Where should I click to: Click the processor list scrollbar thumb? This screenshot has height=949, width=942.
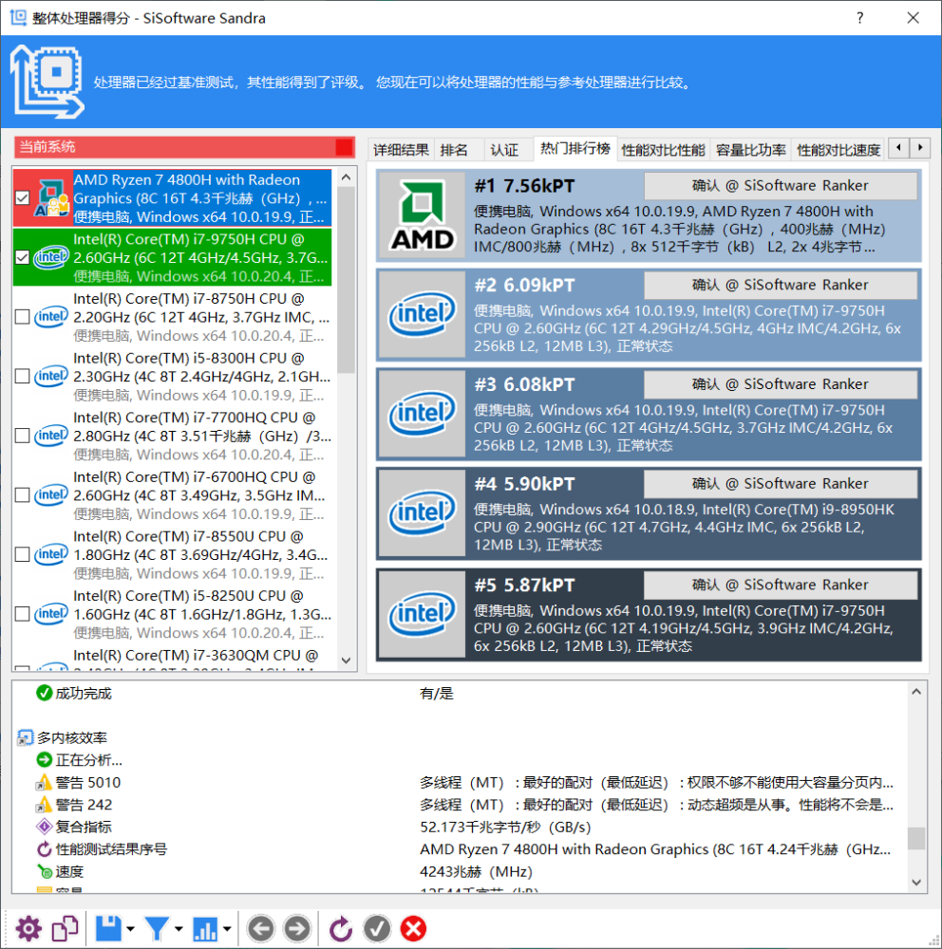346,280
